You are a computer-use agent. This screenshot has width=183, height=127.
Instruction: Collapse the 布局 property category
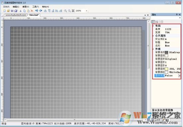pos(153,26)
